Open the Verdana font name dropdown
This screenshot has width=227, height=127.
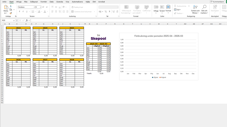coord(34,7)
